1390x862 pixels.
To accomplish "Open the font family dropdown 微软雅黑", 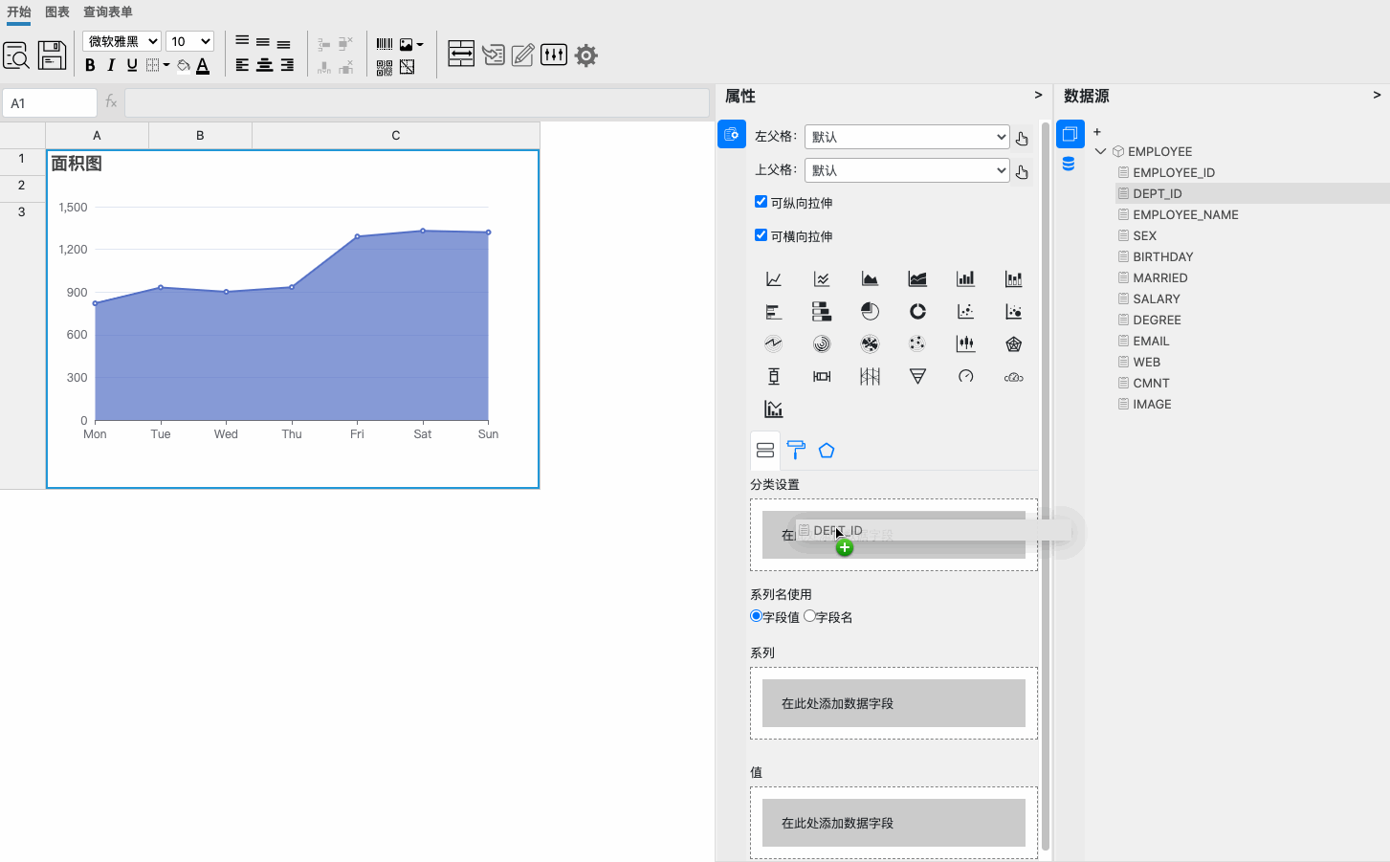I will pyautogui.click(x=121, y=41).
